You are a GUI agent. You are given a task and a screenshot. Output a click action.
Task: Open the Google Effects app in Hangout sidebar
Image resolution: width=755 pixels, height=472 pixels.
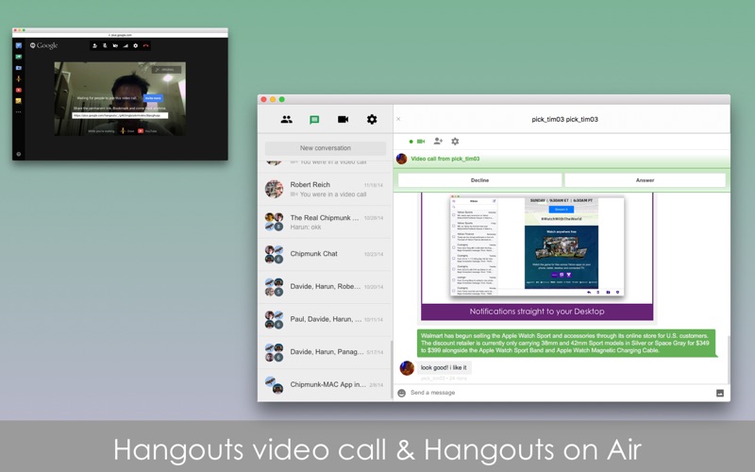tap(18, 79)
